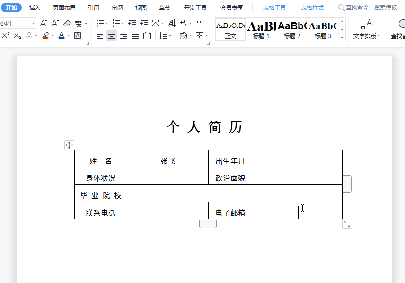Toggle center alignment
This screenshot has height=283, width=405.
[x=112, y=35]
